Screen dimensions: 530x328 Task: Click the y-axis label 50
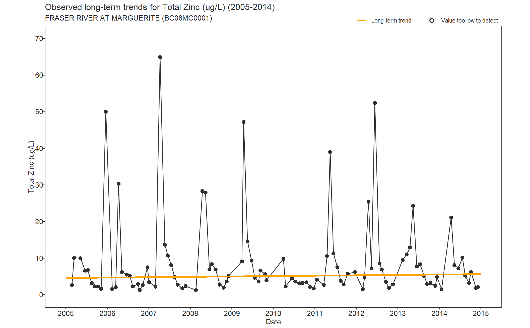[x=39, y=112]
